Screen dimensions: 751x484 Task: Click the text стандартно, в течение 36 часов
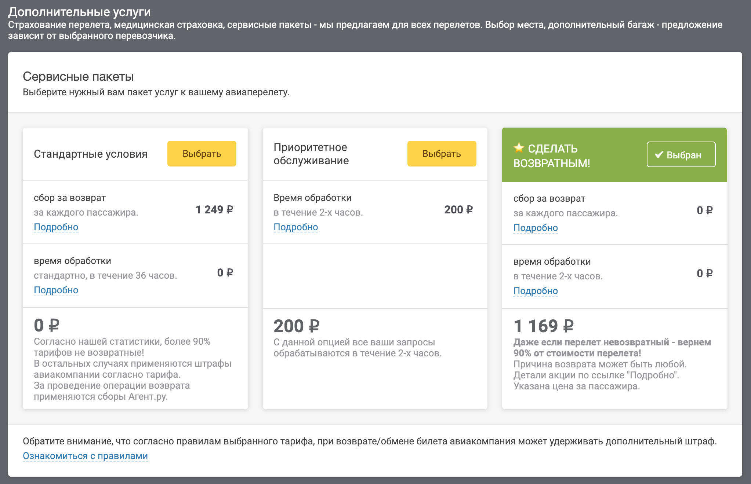105,275
